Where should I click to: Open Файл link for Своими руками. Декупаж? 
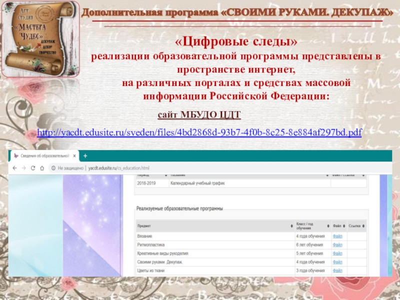click(337, 262)
